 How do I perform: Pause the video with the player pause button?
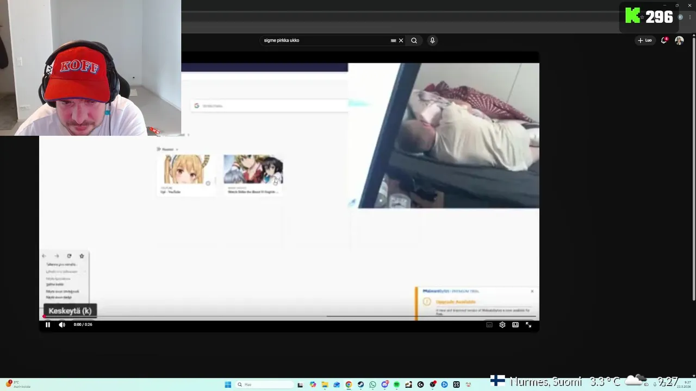(47, 325)
